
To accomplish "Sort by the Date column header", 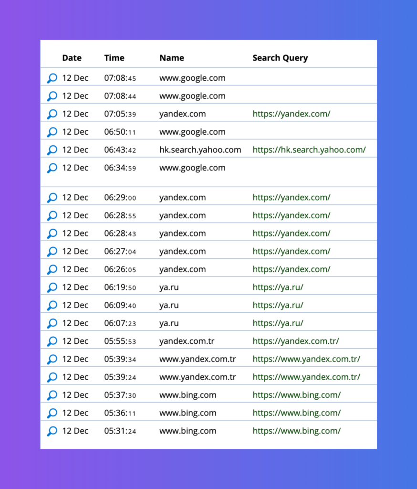I will [x=72, y=58].
